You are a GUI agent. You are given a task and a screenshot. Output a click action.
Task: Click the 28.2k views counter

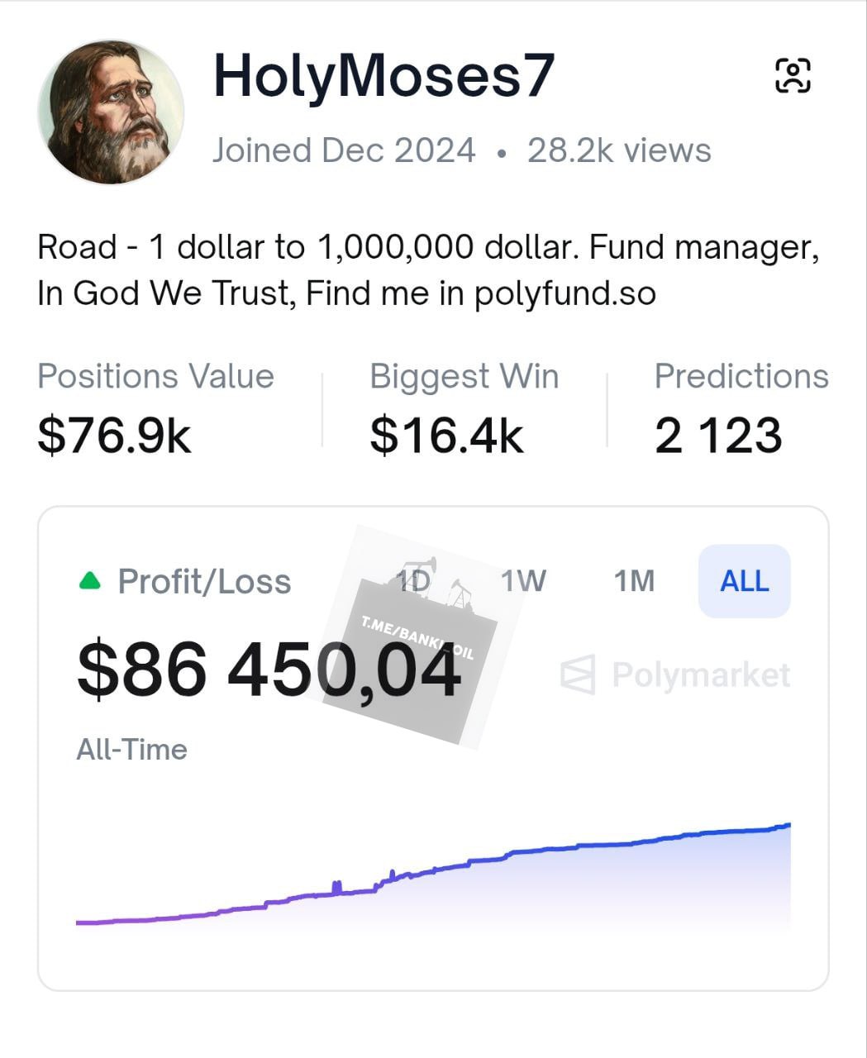(619, 150)
